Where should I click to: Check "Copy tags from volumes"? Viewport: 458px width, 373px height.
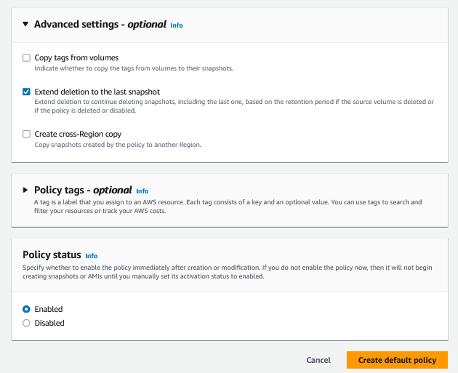click(x=26, y=57)
